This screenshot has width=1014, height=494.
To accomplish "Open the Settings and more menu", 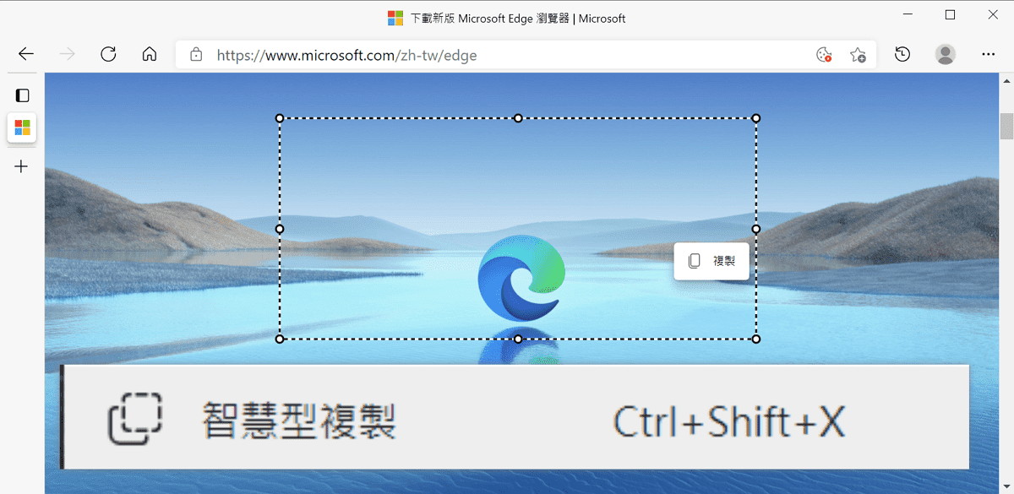I will pos(988,54).
